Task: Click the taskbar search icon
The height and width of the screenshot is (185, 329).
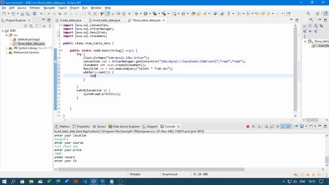Action: click(13, 181)
